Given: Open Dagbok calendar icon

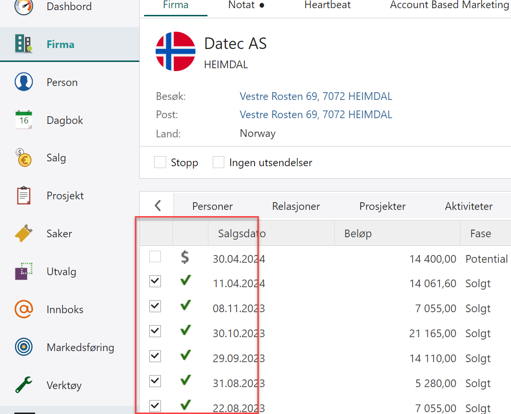Looking at the screenshot, I should pyautogui.click(x=24, y=120).
